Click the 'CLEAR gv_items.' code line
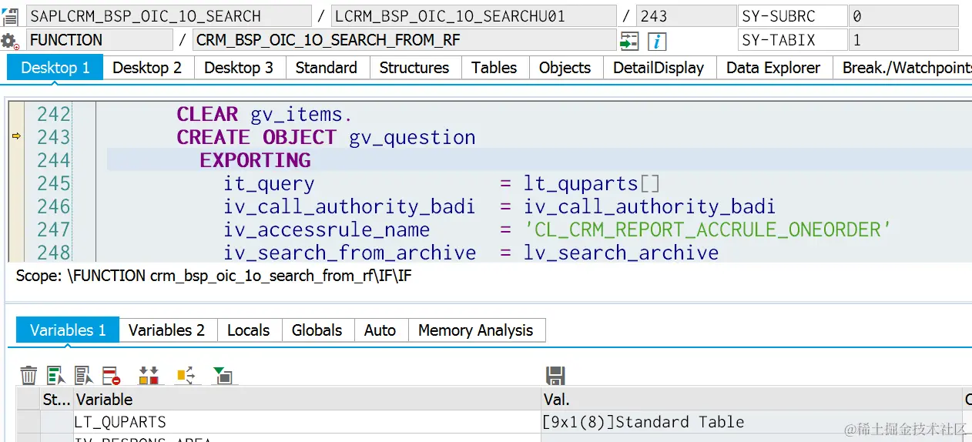This screenshot has width=972, height=442. pyautogui.click(x=264, y=115)
